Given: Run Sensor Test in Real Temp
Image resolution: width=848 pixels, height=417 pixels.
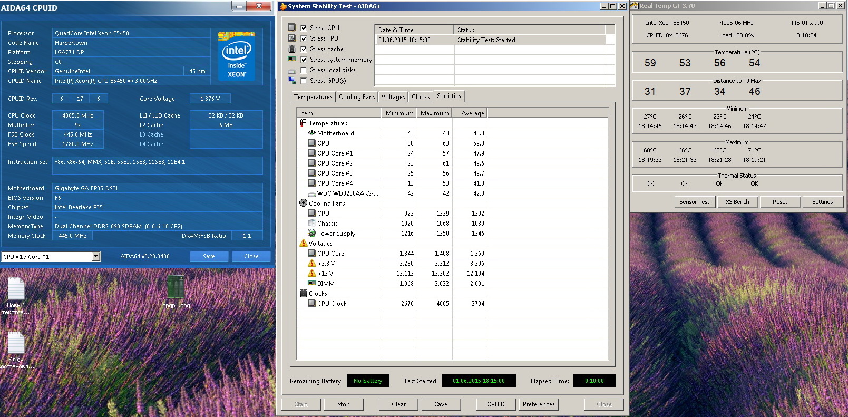Looking at the screenshot, I should pyautogui.click(x=695, y=202).
